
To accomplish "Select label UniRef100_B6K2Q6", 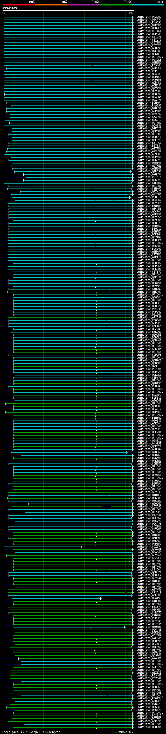I will (149, 632).
